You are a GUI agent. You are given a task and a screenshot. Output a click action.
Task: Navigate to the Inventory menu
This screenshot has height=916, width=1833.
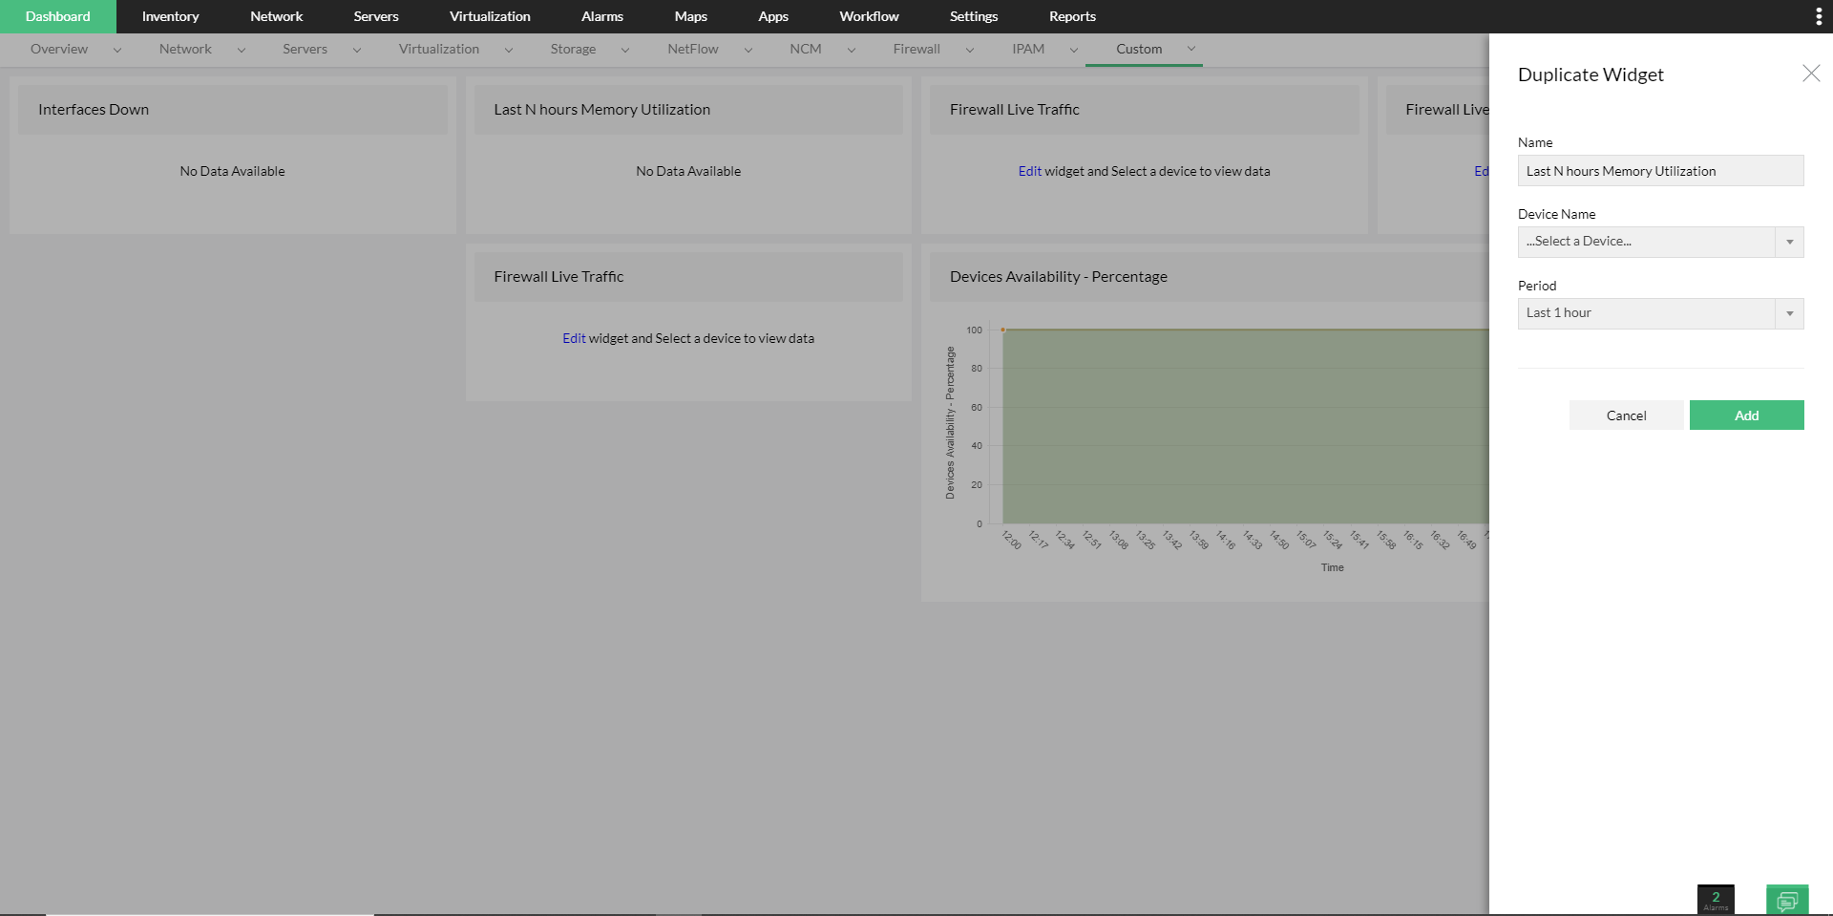(x=170, y=16)
